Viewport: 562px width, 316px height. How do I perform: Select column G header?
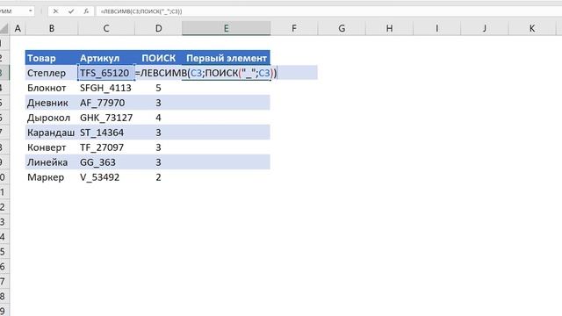coord(342,28)
